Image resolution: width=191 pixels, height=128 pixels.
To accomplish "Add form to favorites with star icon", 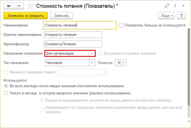I will coord(30,6).
